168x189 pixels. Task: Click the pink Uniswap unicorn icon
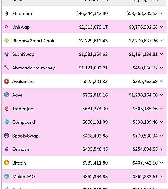pyautogui.click(x=7, y=27)
